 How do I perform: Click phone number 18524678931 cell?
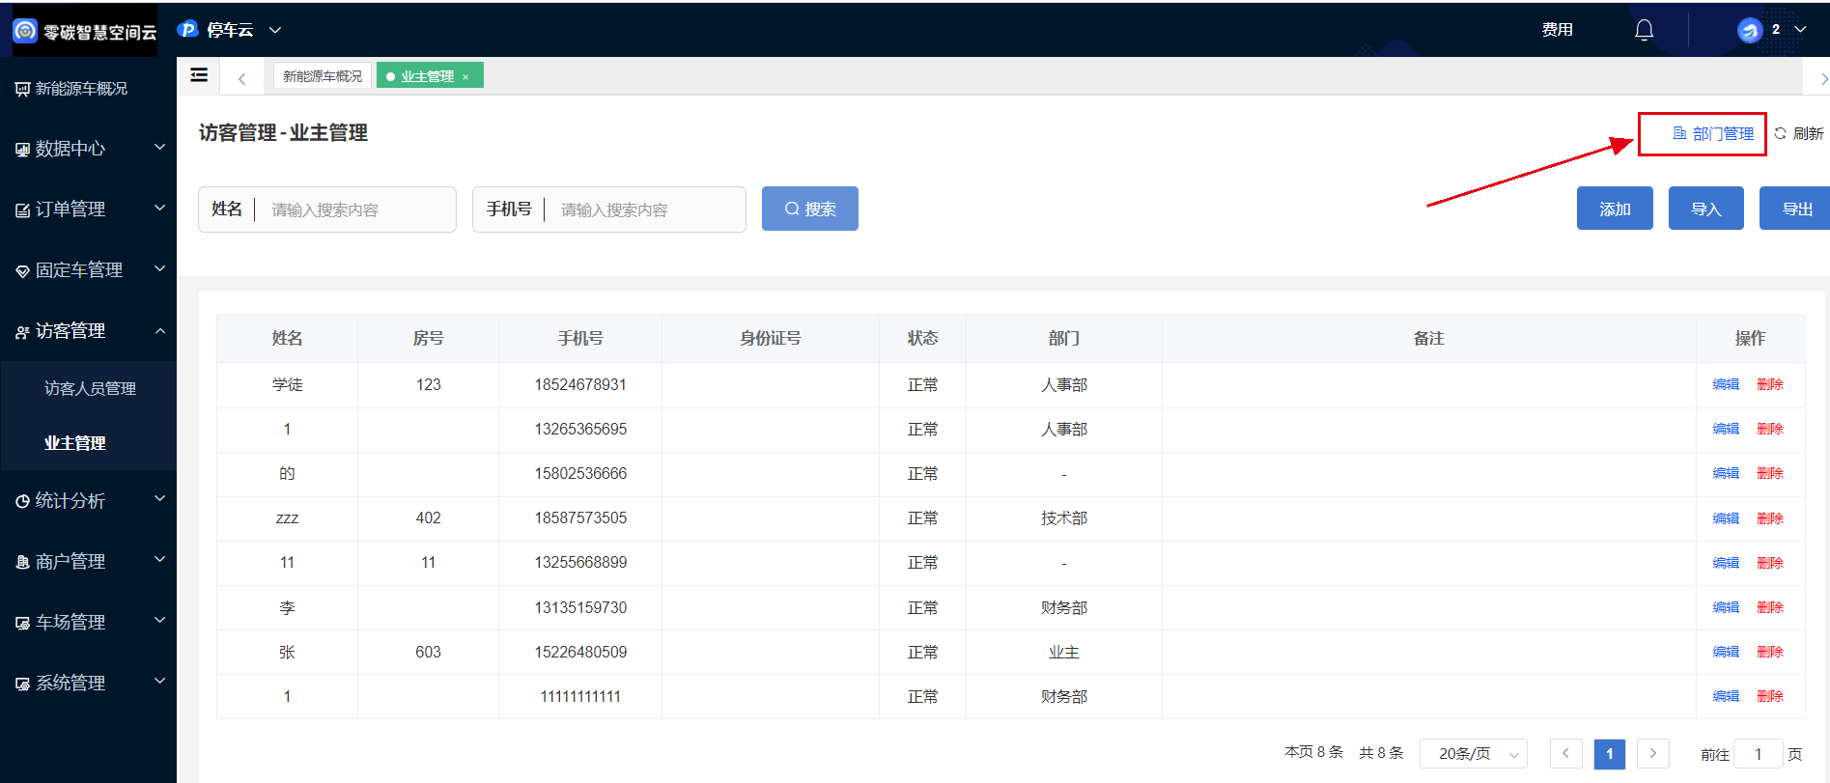coord(580,384)
